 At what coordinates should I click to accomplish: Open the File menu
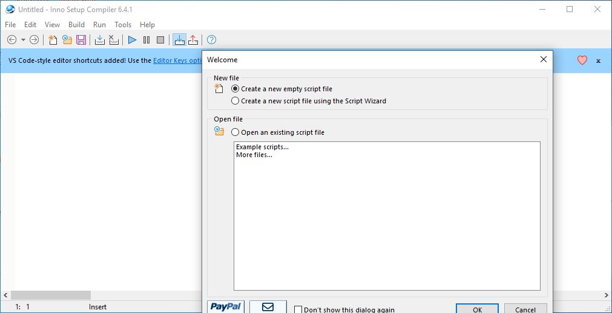click(x=10, y=25)
